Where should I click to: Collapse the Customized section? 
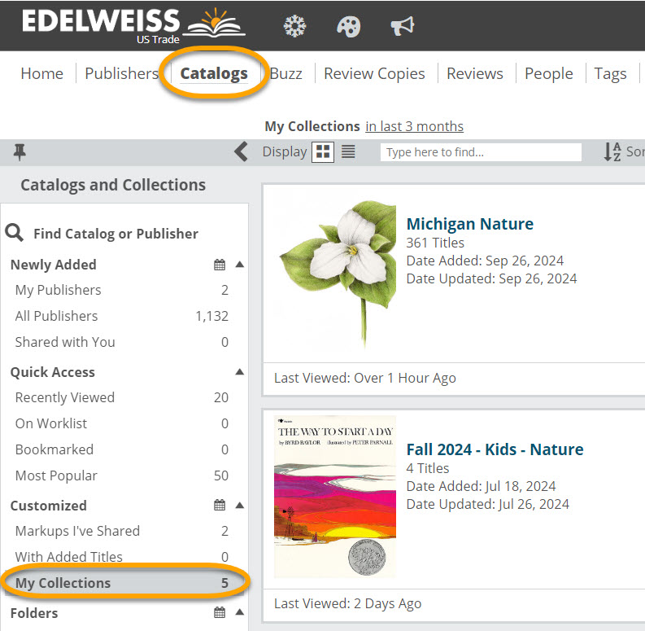[239, 506]
